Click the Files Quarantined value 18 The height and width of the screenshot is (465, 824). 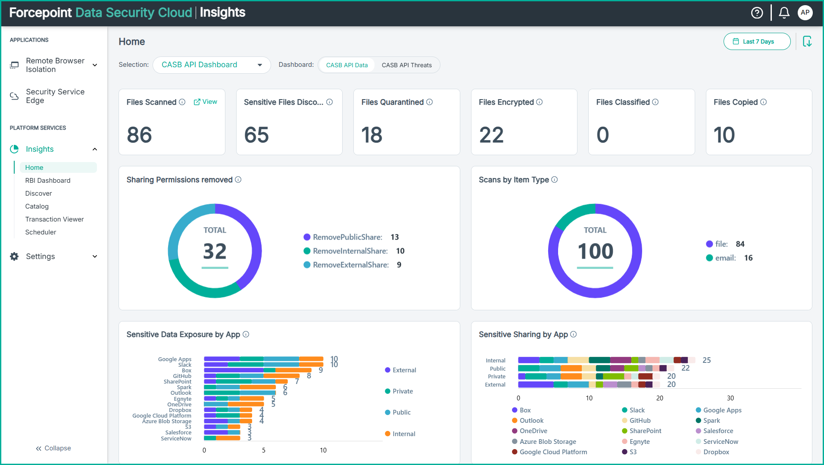coord(372,135)
